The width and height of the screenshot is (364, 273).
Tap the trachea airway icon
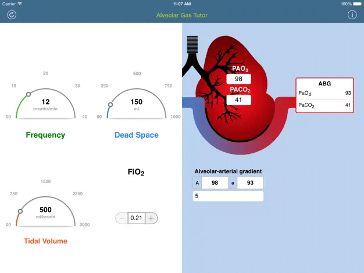coord(192,45)
